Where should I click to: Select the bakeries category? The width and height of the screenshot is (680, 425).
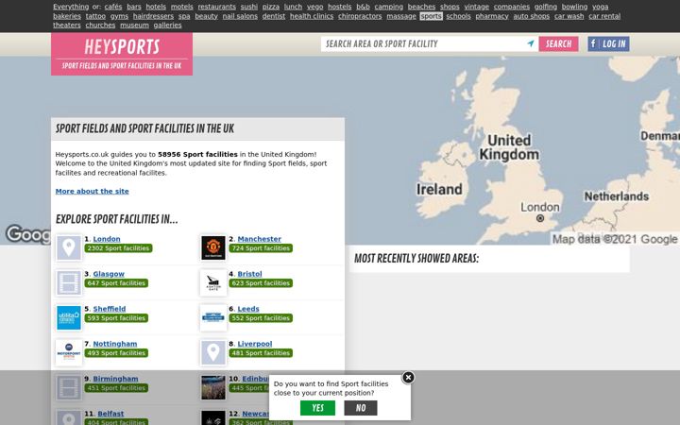pos(67,16)
